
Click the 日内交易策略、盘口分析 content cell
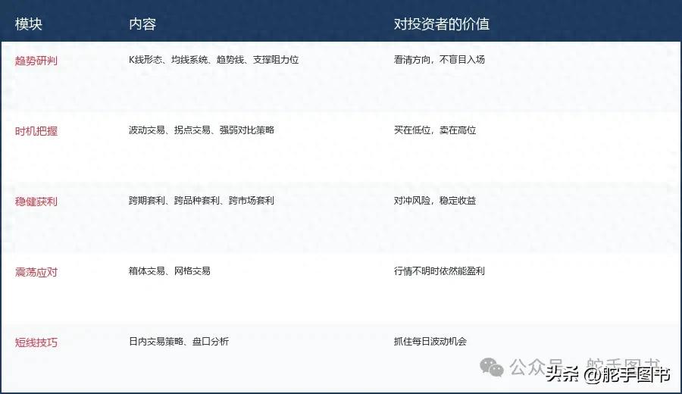tap(179, 342)
